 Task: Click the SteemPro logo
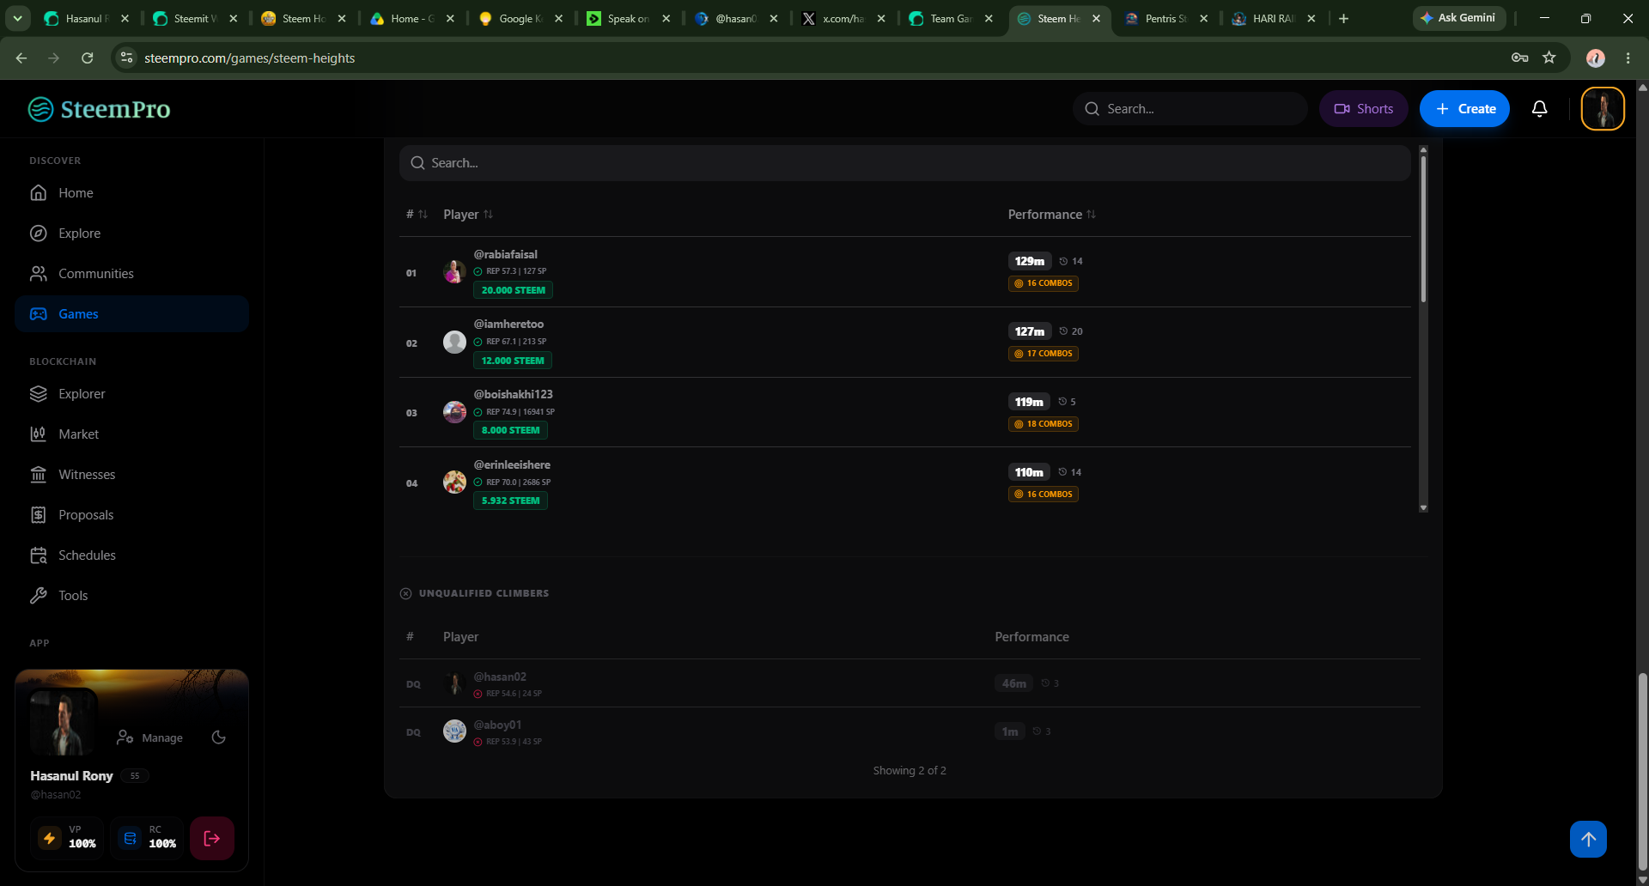click(x=99, y=109)
